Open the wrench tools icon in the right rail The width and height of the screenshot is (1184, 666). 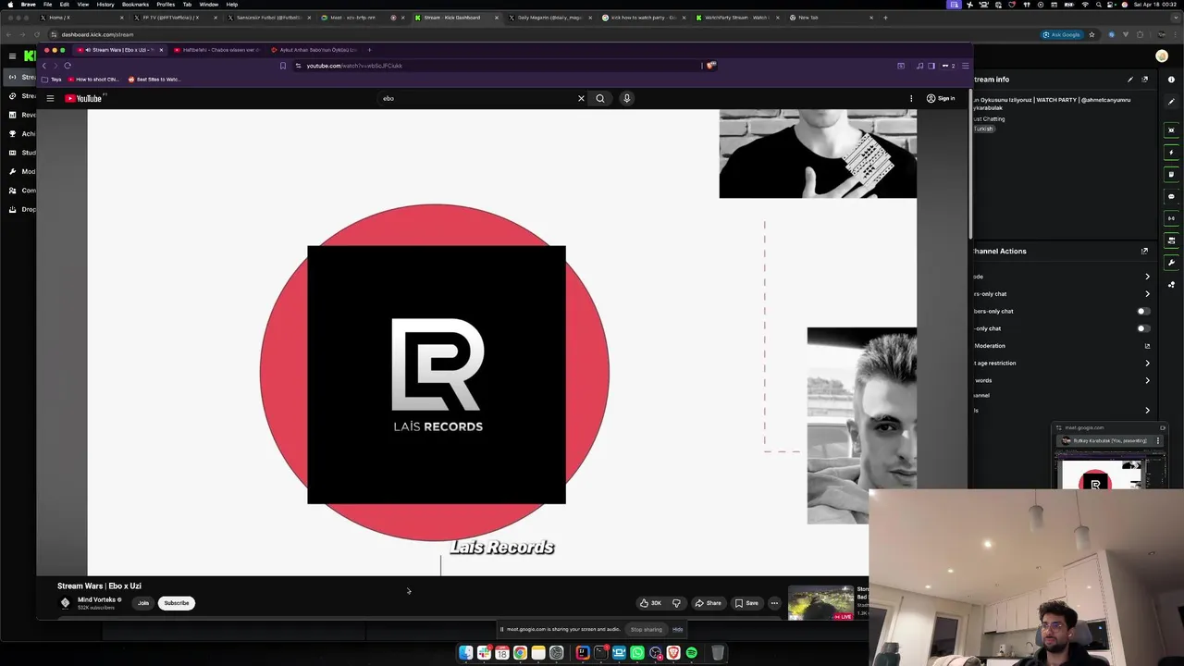pyautogui.click(x=1171, y=263)
